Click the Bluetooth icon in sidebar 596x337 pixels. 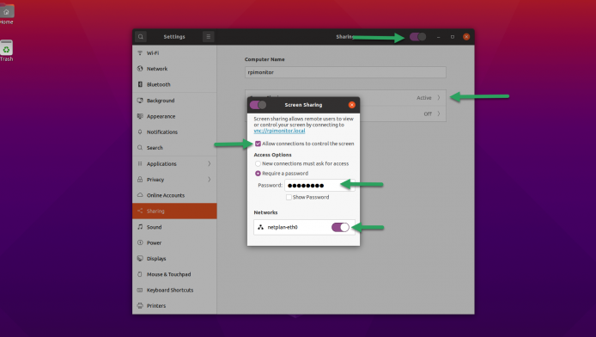click(x=140, y=84)
